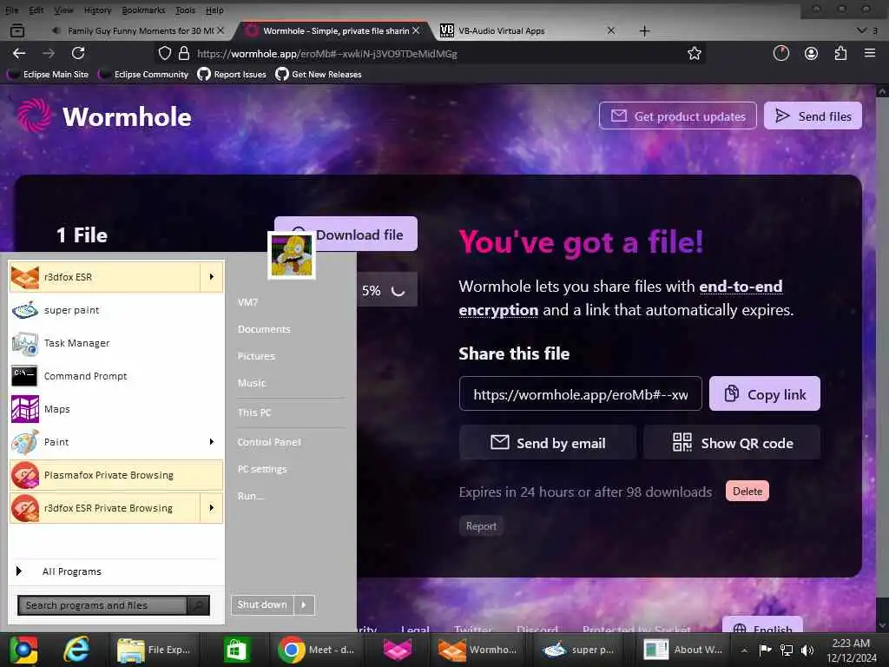889x667 pixels.
Task: Open the account profile icon in toolbar
Action: [812, 53]
